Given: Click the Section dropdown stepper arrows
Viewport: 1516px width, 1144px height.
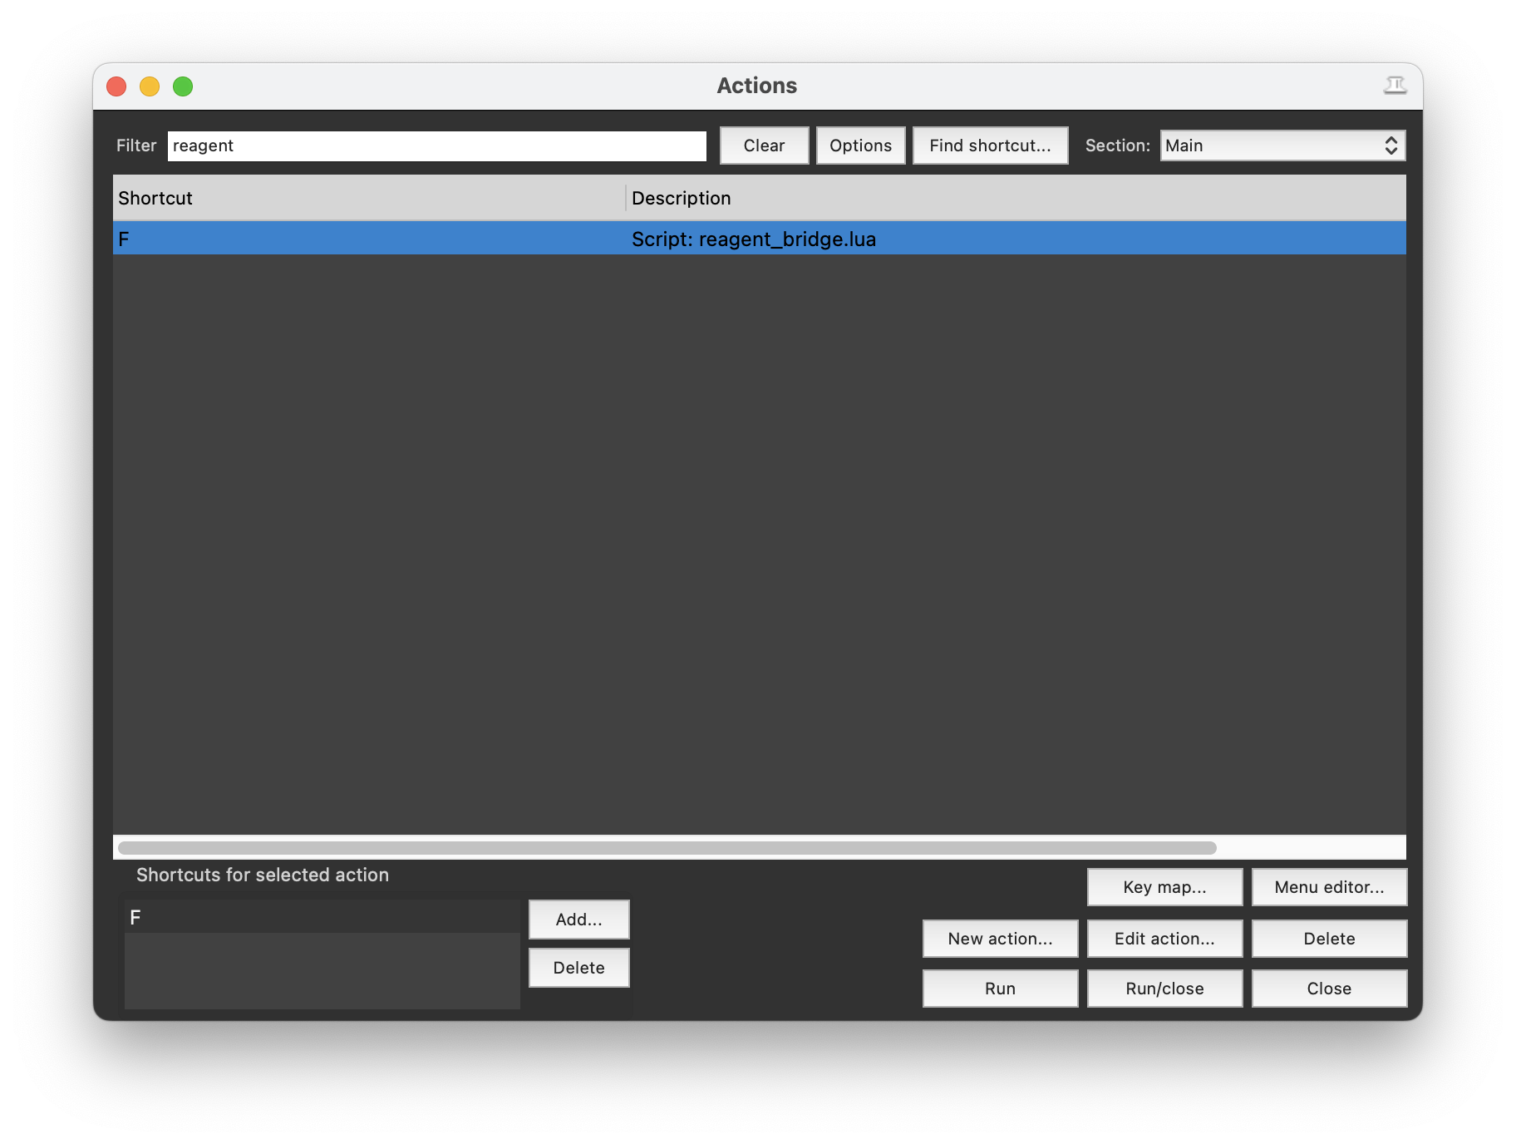Looking at the screenshot, I should click(1391, 145).
